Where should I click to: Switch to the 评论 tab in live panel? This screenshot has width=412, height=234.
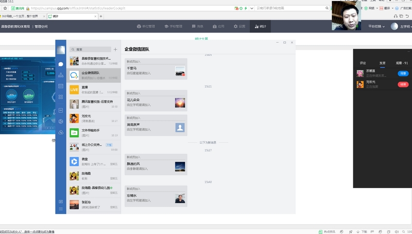click(363, 63)
